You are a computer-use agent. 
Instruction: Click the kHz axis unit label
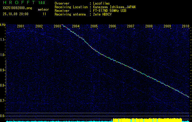3,24
